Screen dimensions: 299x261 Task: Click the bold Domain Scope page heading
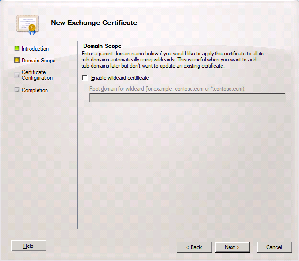(x=102, y=46)
